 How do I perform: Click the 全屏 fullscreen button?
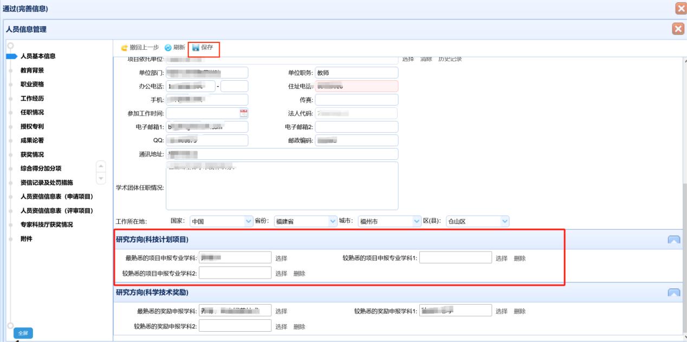[x=23, y=333]
